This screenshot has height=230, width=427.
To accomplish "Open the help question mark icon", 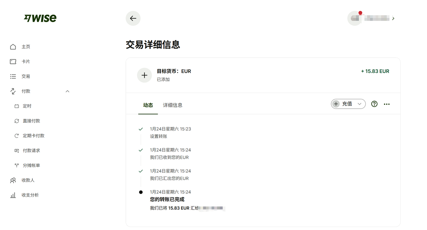I will pyautogui.click(x=374, y=104).
